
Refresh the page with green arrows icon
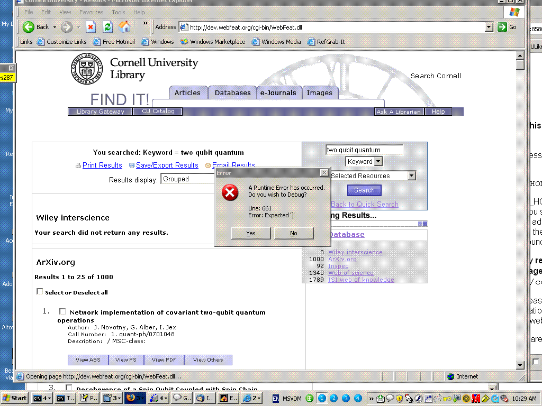point(107,27)
